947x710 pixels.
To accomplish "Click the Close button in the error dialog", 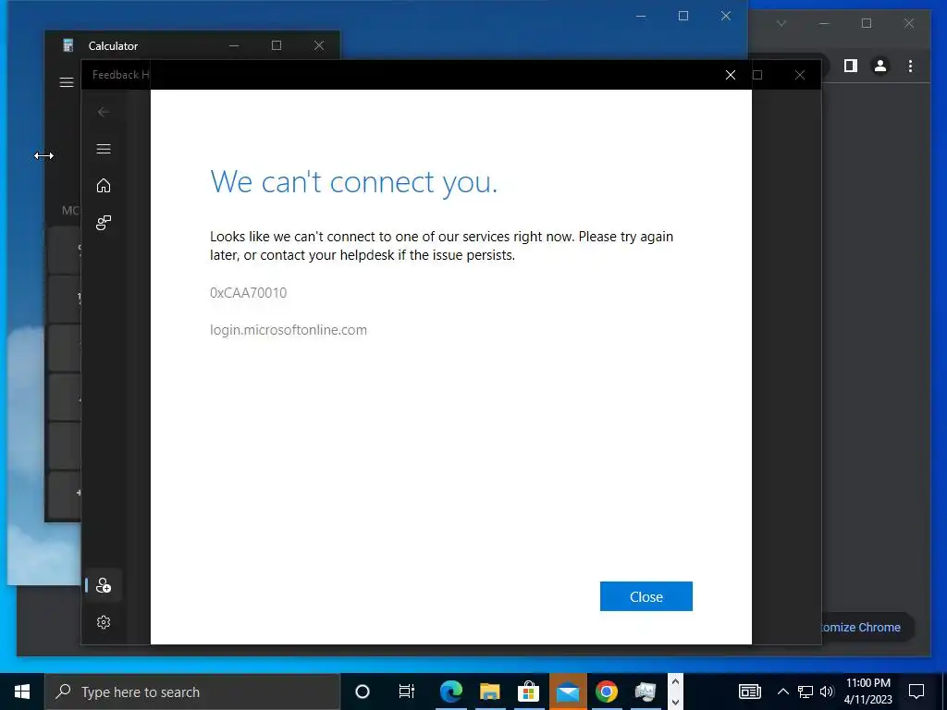I will point(646,596).
